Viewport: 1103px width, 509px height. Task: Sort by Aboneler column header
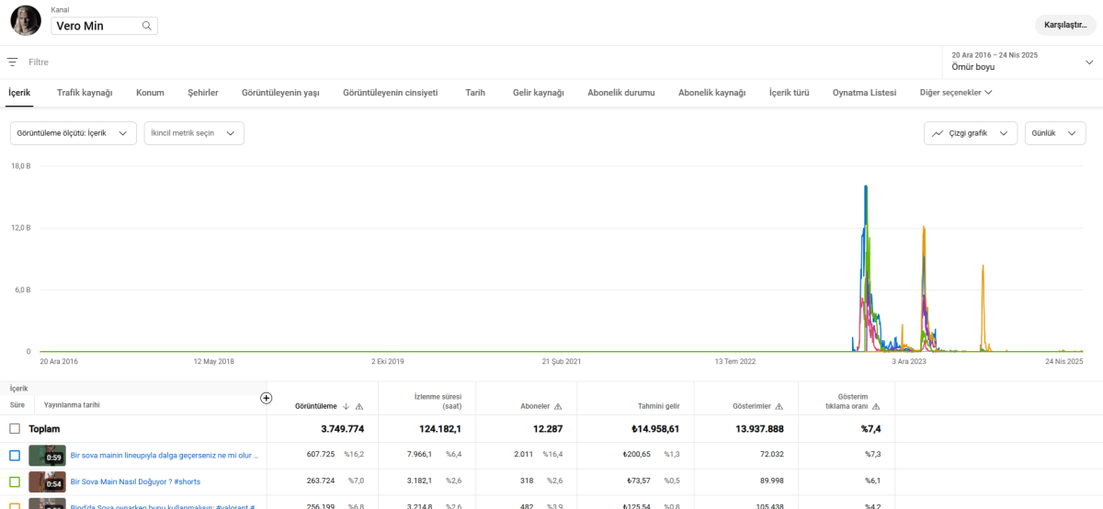pos(535,406)
